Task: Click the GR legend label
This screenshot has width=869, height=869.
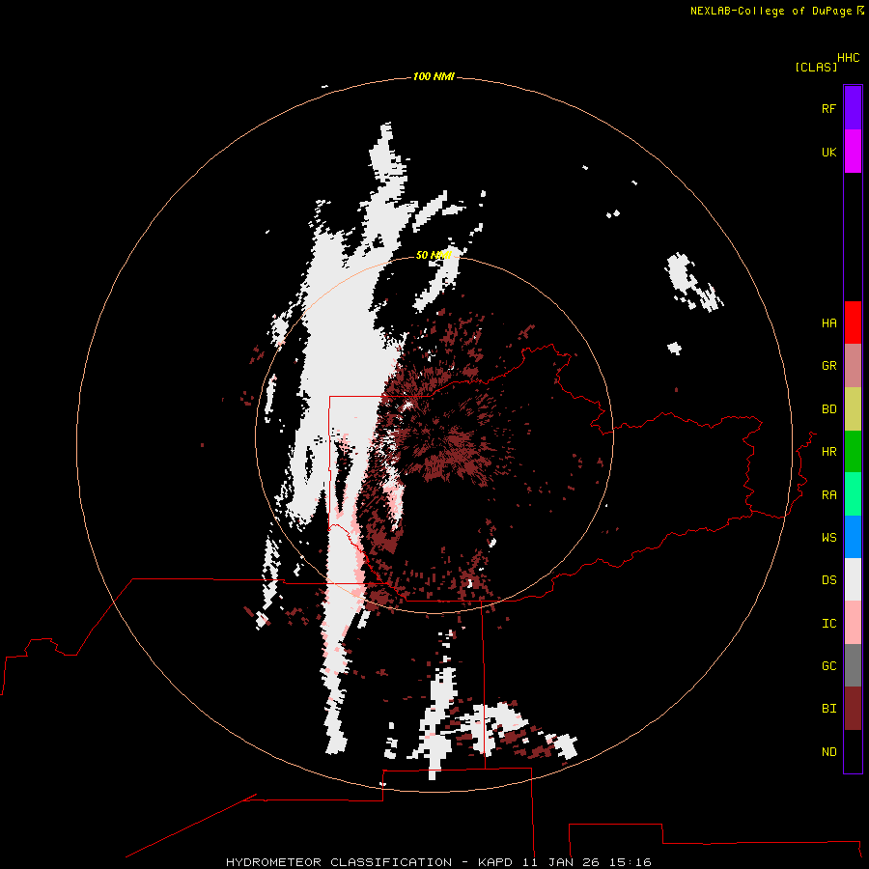Action: (x=829, y=366)
